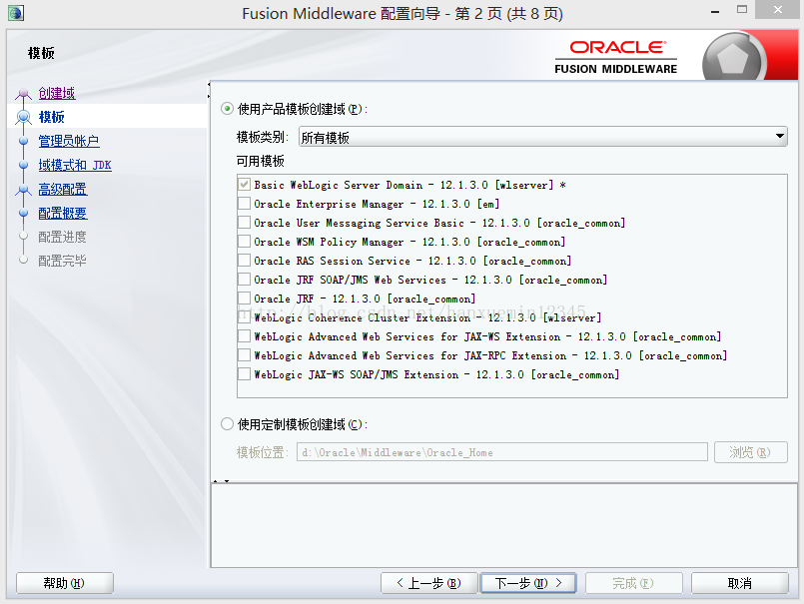Click the sidebar splitter arrow at top
804x604 pixels.
coord(209,90)
